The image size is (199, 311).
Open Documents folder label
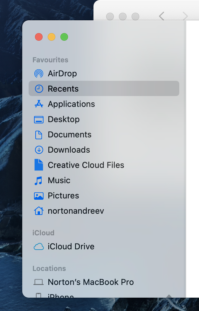coord(70,135)
